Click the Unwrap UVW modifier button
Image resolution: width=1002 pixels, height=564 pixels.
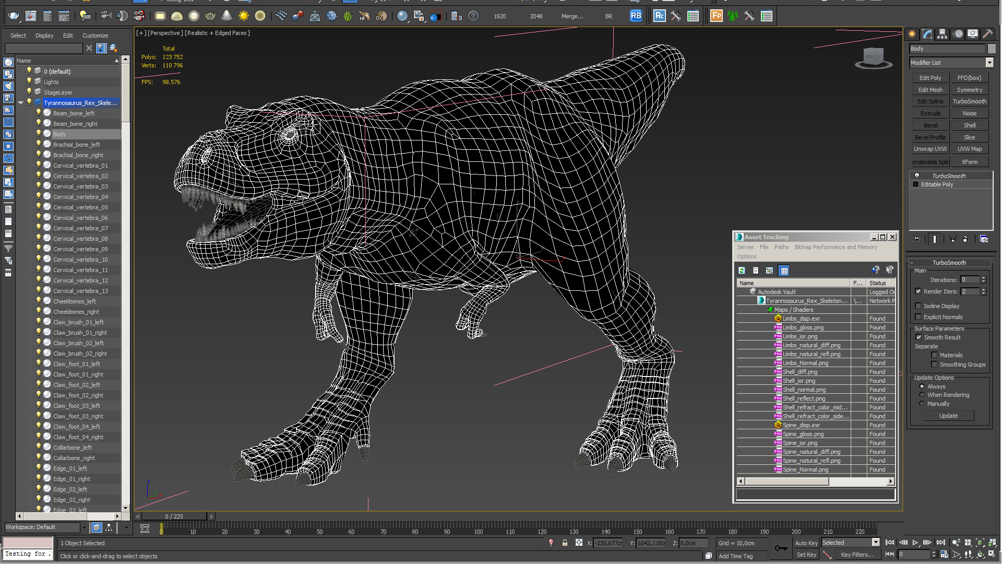(x=930, y=149)
